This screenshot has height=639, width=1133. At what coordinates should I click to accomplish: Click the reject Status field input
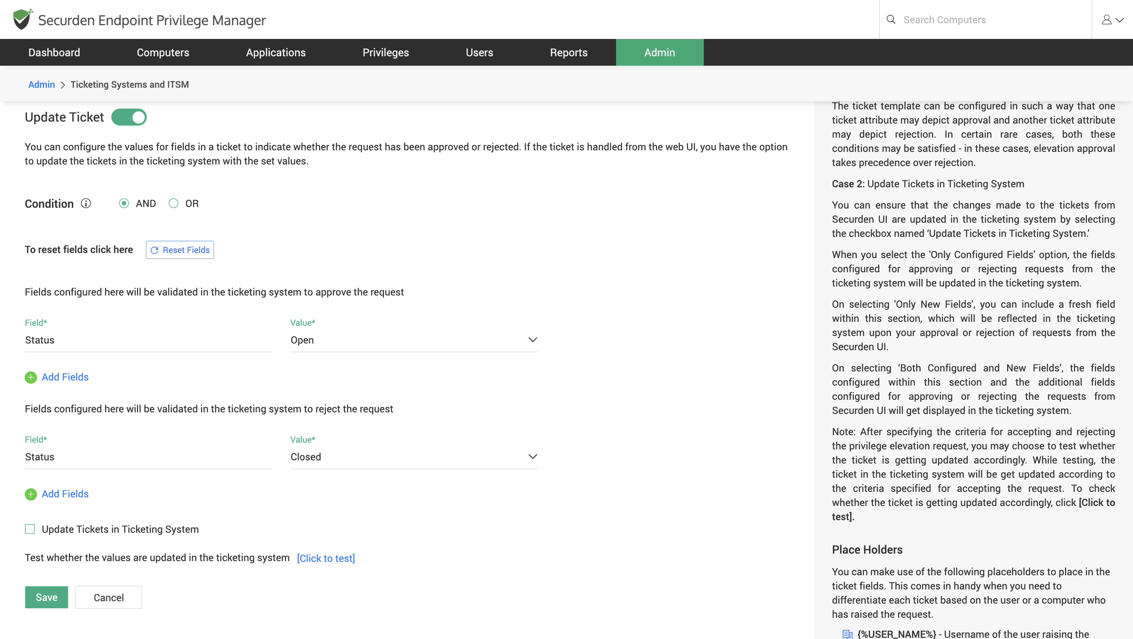pyautogui.click(x=149, y=457)
